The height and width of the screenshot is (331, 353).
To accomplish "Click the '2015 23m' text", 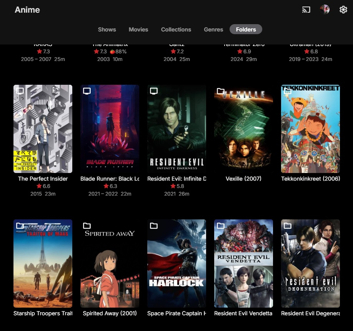I will (x=43, y=194).
